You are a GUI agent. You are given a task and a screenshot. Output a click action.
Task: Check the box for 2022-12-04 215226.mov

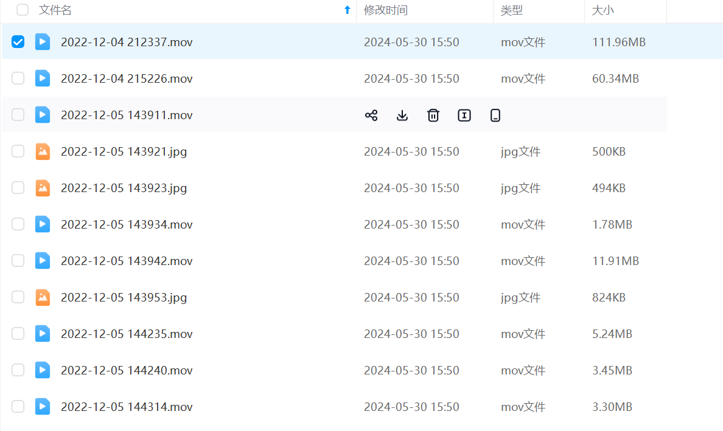click(18, 78)
